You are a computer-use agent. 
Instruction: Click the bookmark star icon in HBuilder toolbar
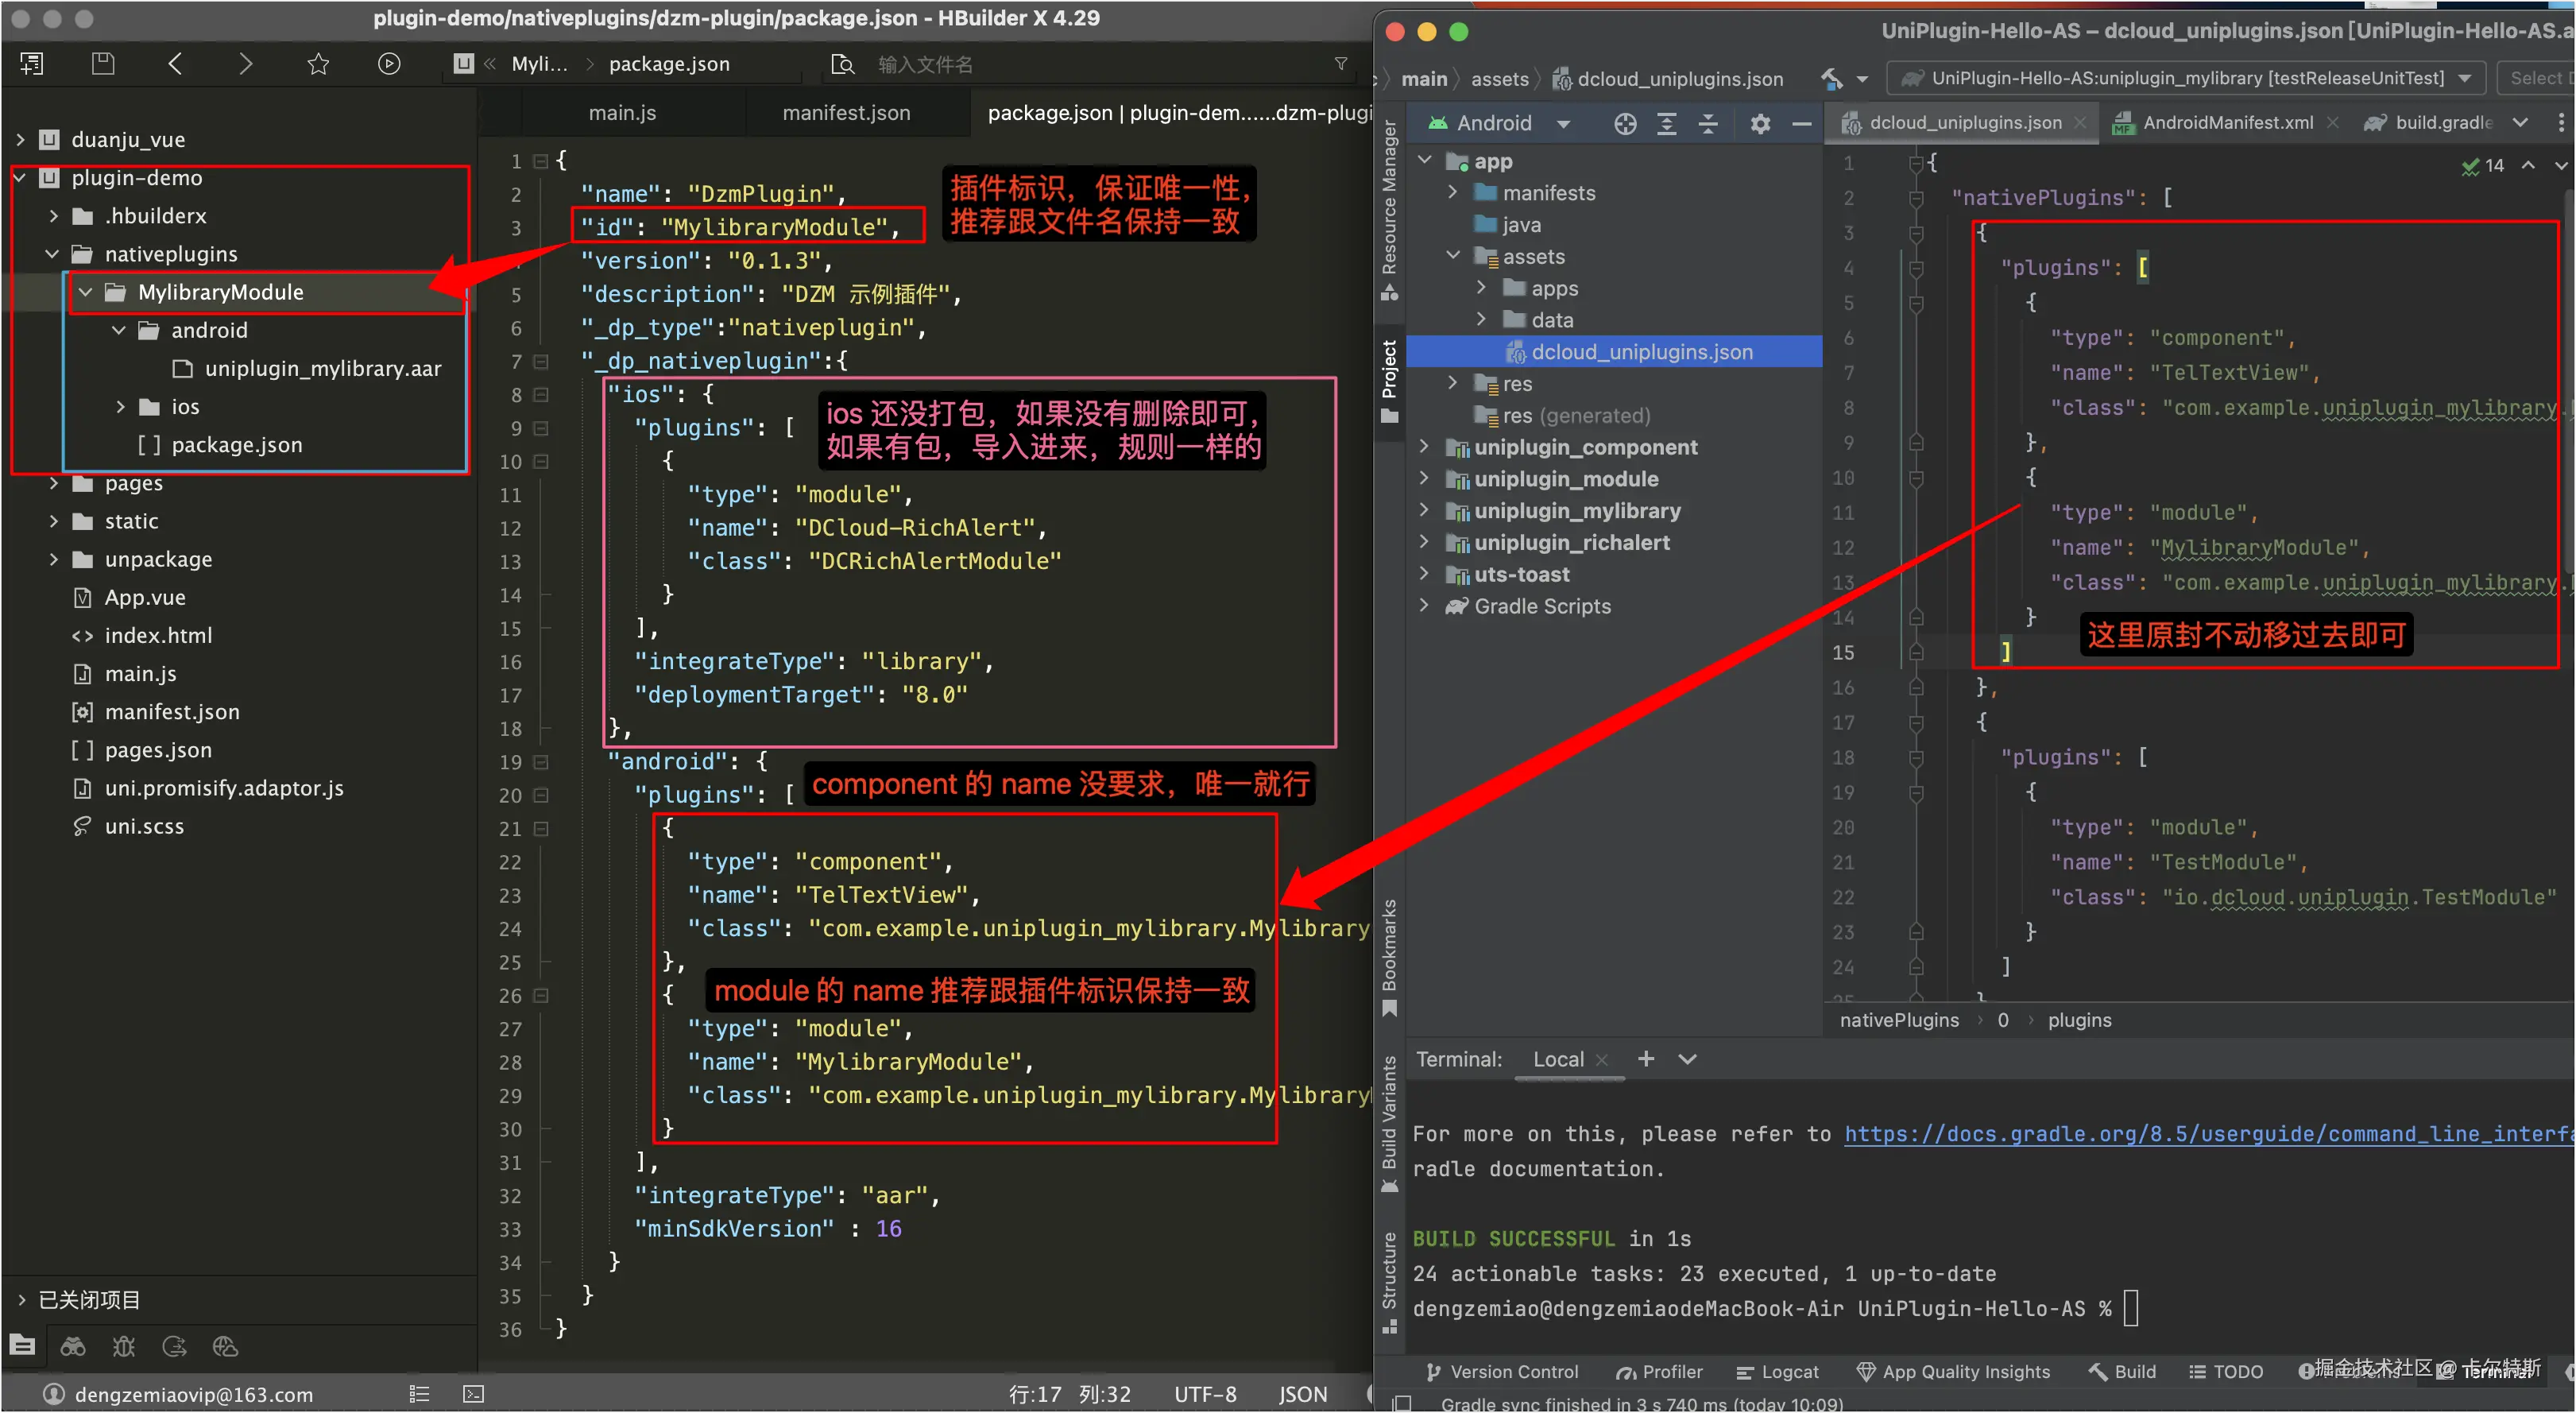318,64
